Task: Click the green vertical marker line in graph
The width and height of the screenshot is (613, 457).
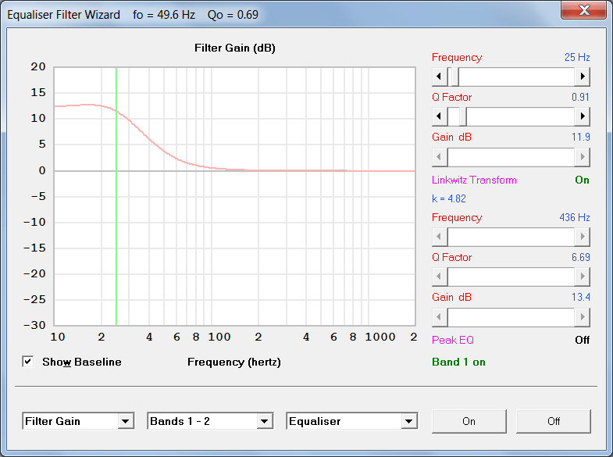Action: pyautogui.click(x=116, y=195)
